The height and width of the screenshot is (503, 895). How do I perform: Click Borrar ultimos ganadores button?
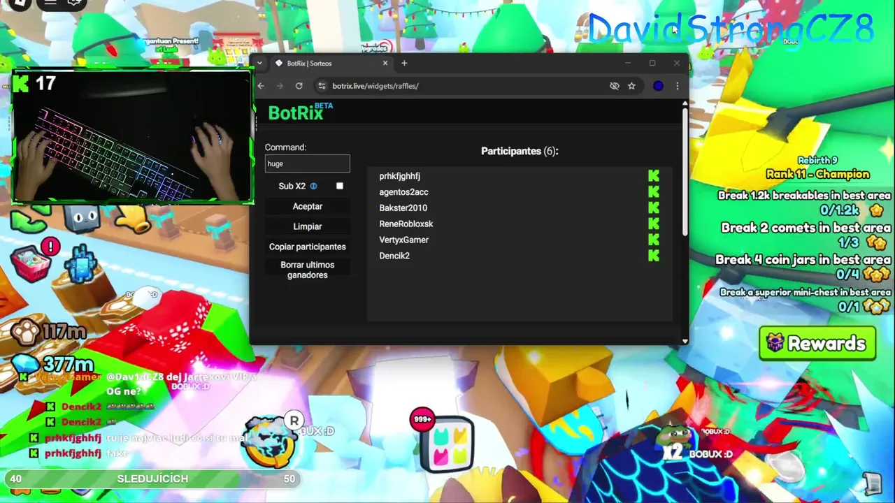click(308, 270)
